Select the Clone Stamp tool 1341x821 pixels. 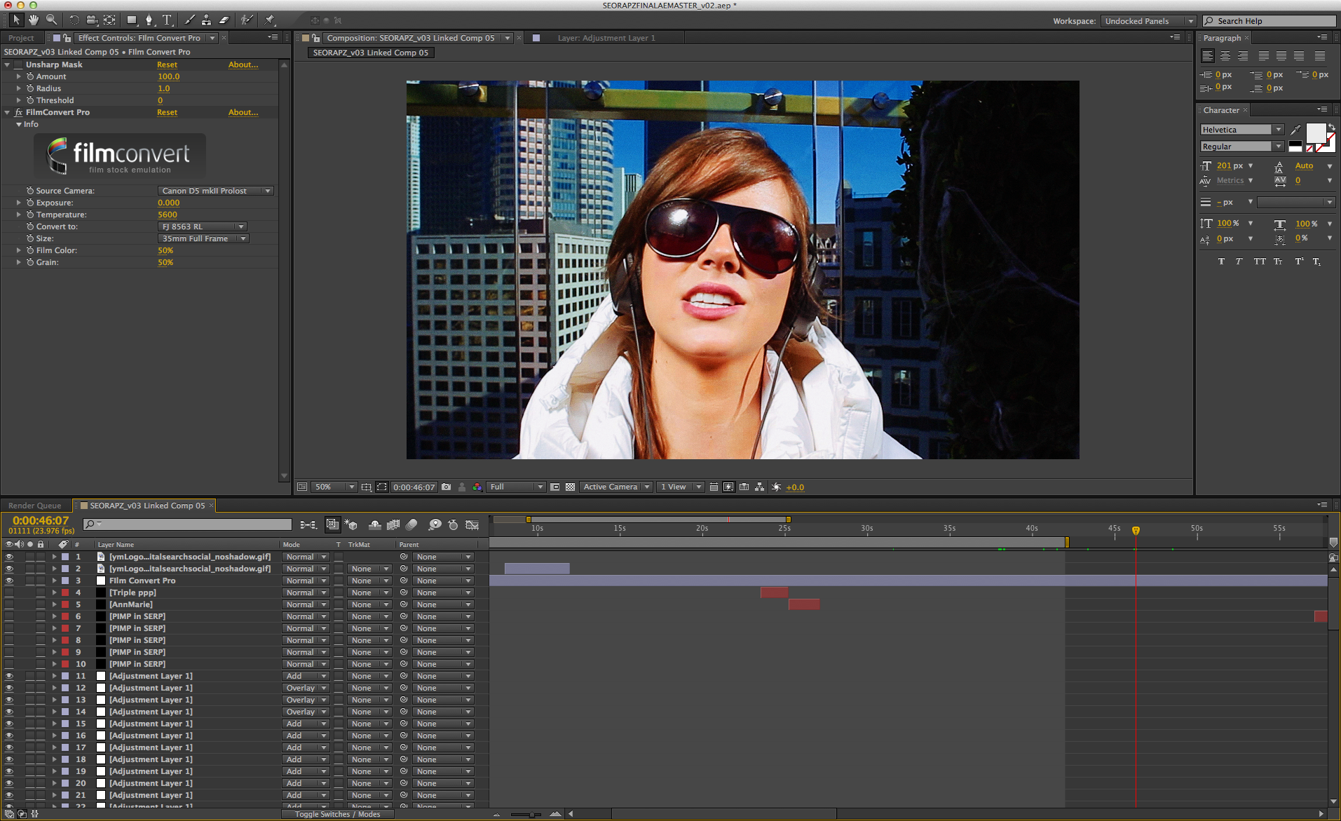point(206,20)
